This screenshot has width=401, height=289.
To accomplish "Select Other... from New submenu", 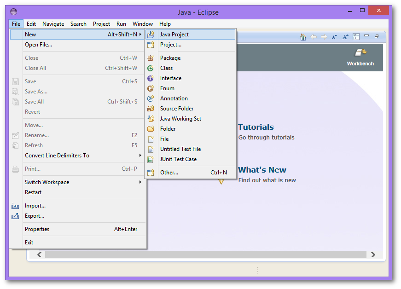I will click(190, 173).
